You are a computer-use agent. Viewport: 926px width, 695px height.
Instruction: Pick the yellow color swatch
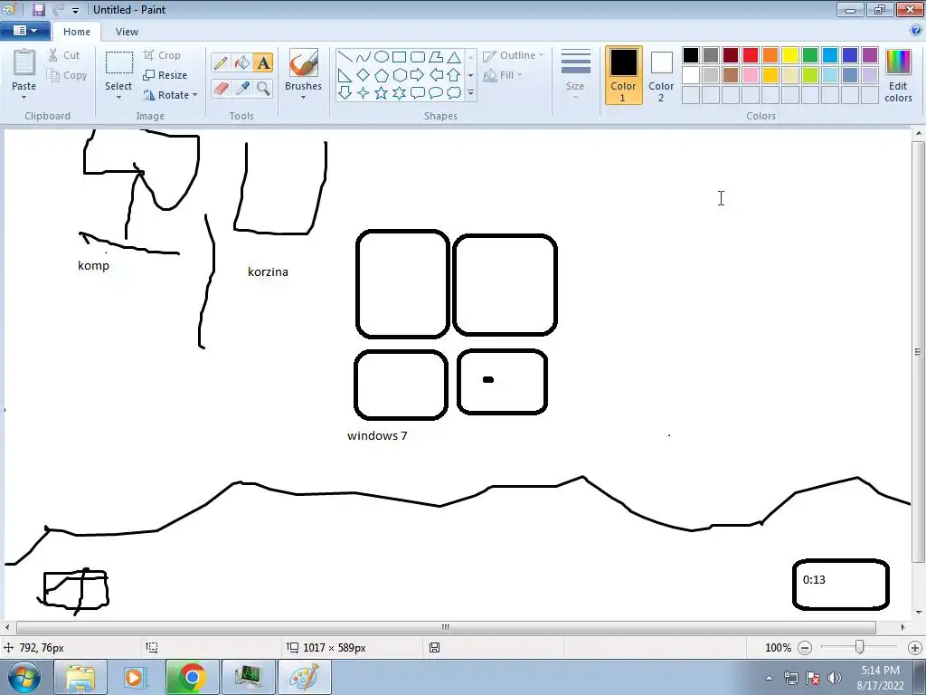click(x=790, y=55)
